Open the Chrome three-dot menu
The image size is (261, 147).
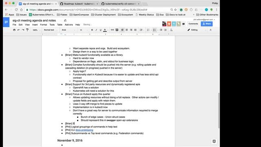coord(217,10)
